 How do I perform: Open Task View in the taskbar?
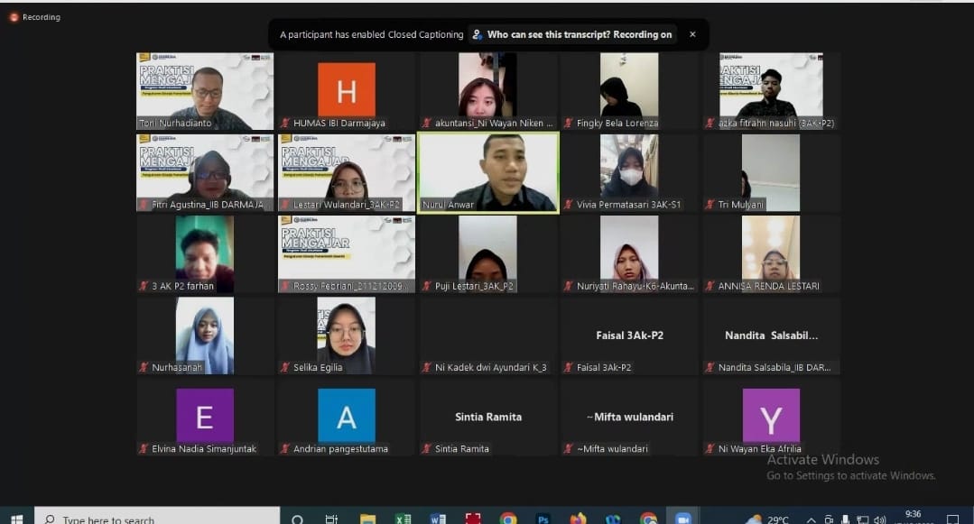pyautogui.click(x=331, y=519)
